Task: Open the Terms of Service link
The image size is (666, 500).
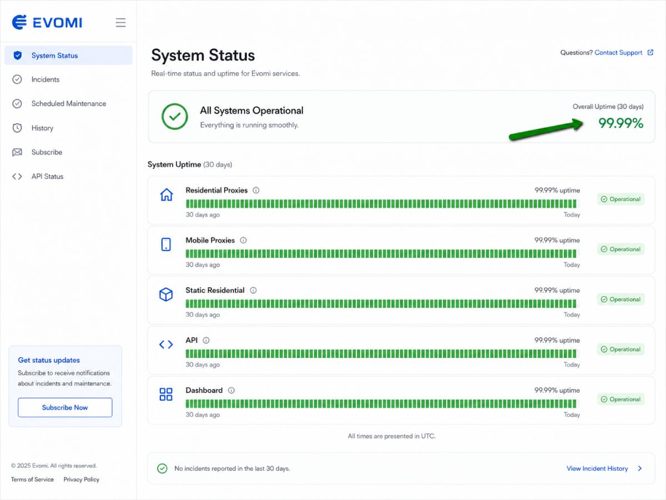Action: [32, 479]
